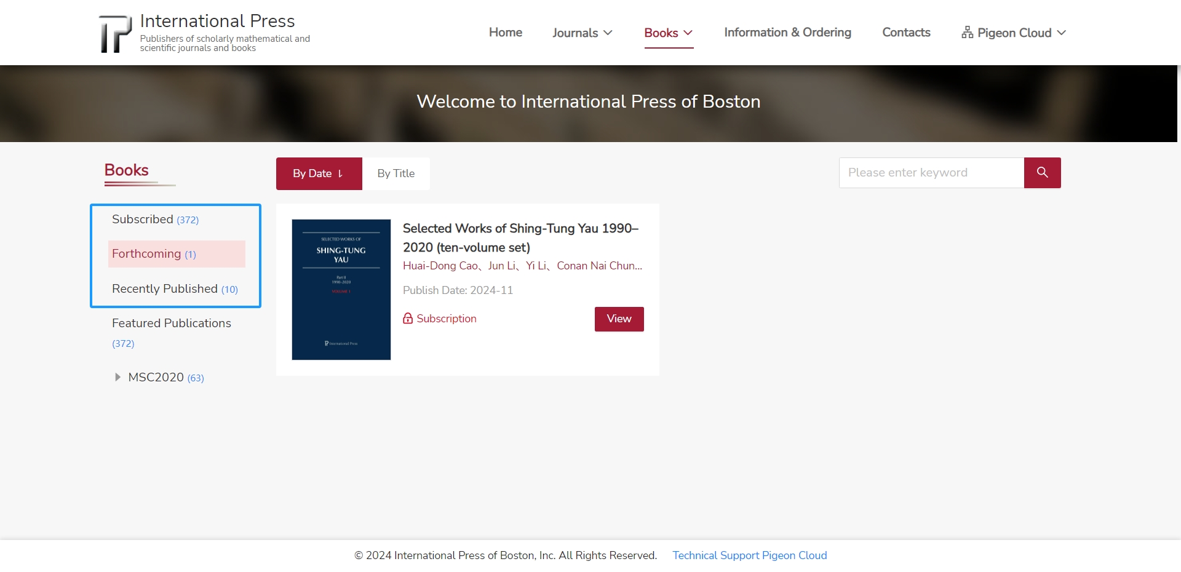The image size is (1181, 572).
Task: Click author Huai-Dong Cao
Action: [440, 266]
